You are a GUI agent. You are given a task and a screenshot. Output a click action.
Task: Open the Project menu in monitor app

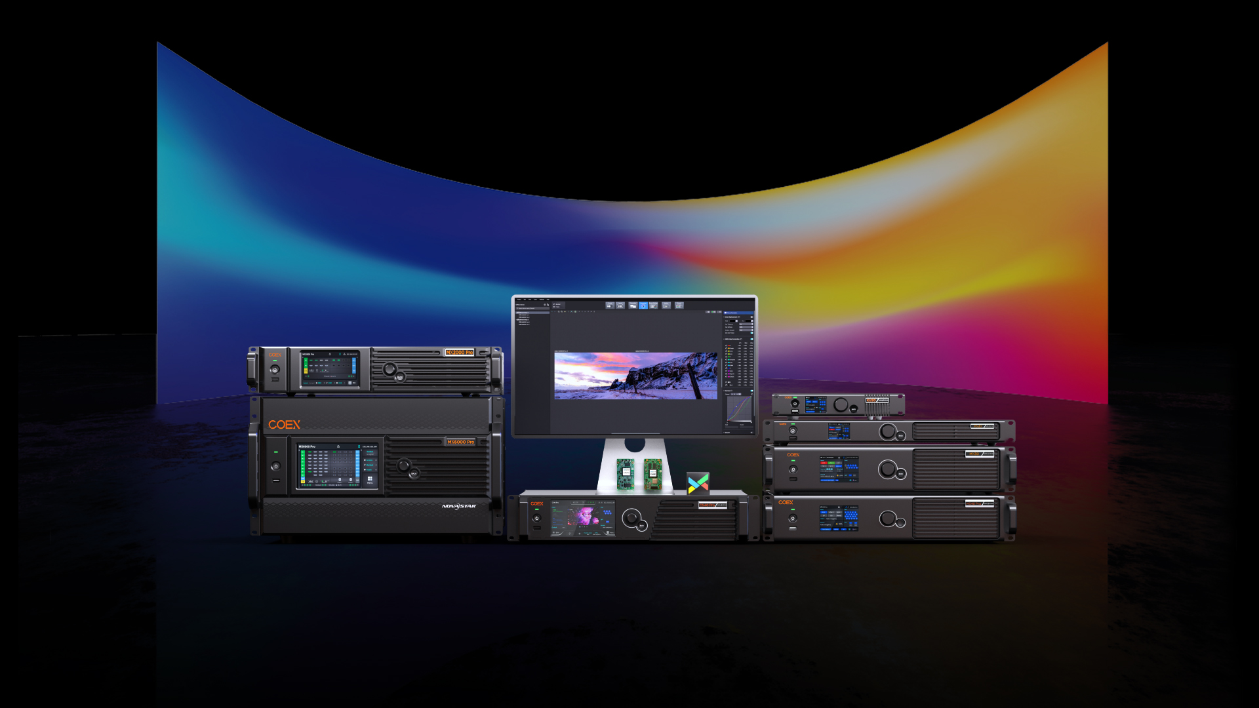coord(519,300)
